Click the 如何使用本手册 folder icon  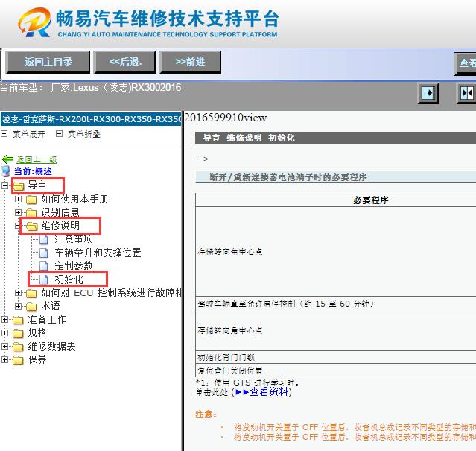pyautogui.click(x=31, y=199)
